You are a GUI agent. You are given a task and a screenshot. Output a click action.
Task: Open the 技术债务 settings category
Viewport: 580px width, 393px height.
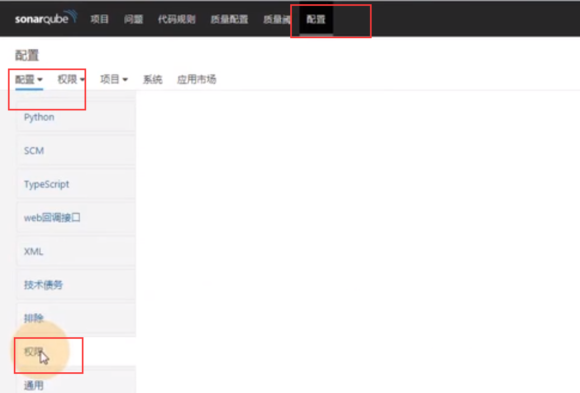click(44, 285)
